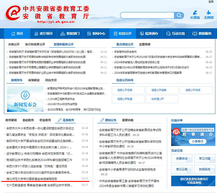Switch to the 政策解读 tab
Screen dimensions: 217x193
coord(34,80)
